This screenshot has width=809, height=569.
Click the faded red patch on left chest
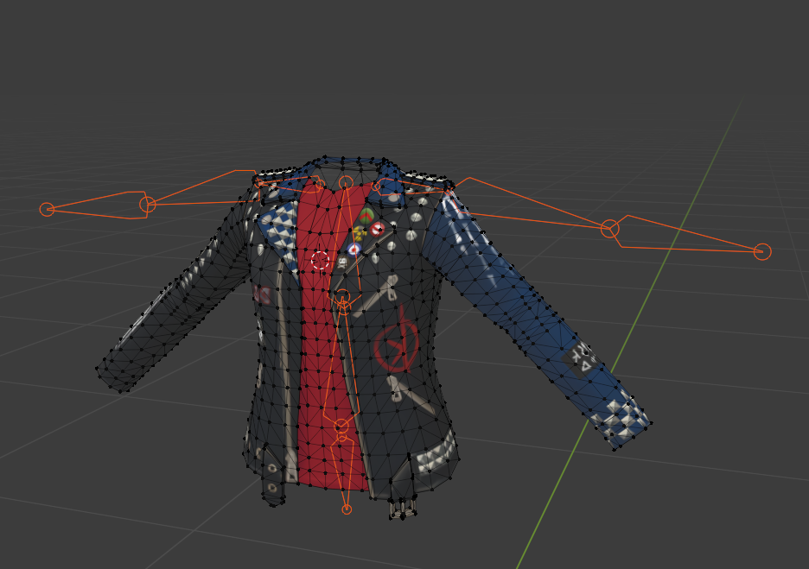[x=262, y=295]
